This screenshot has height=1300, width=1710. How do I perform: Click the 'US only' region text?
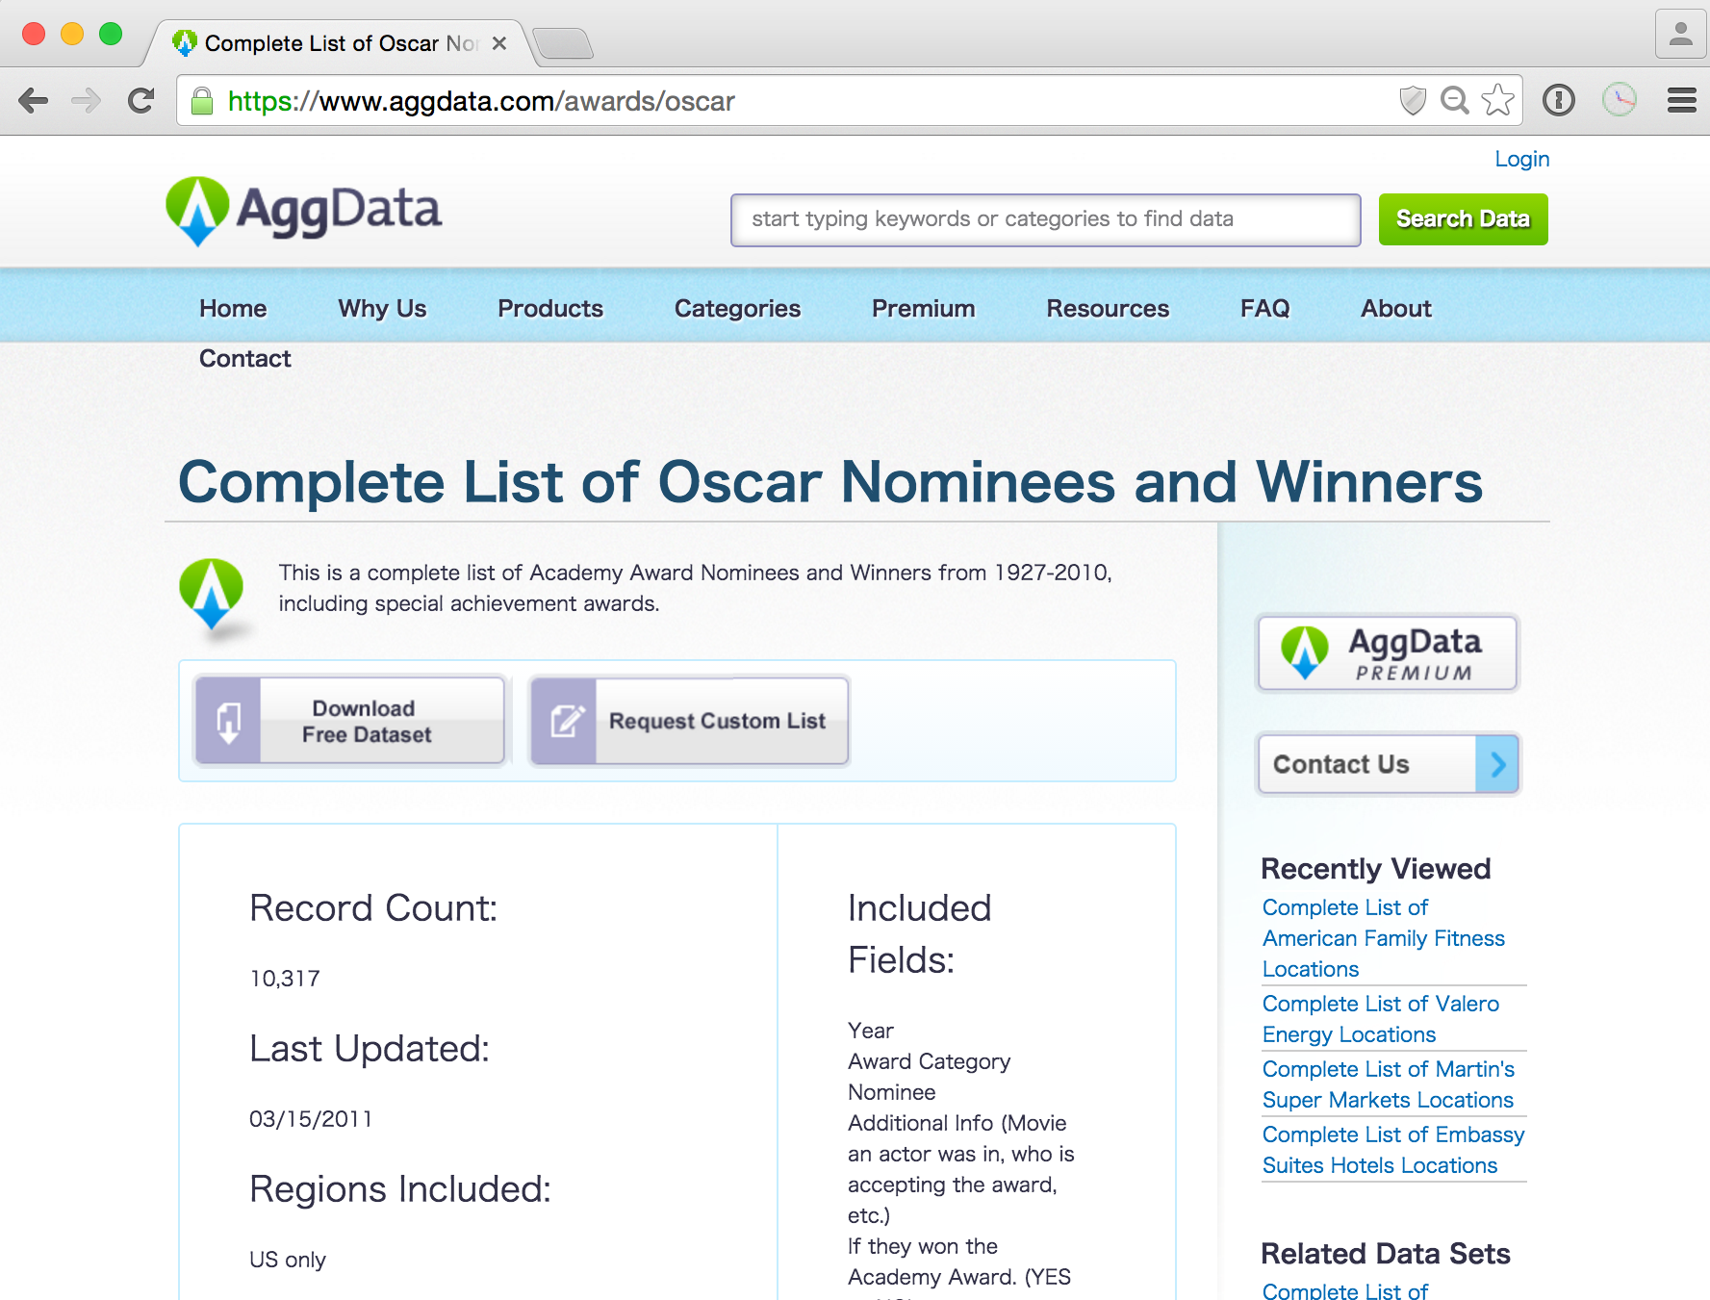click(288, 1260)
